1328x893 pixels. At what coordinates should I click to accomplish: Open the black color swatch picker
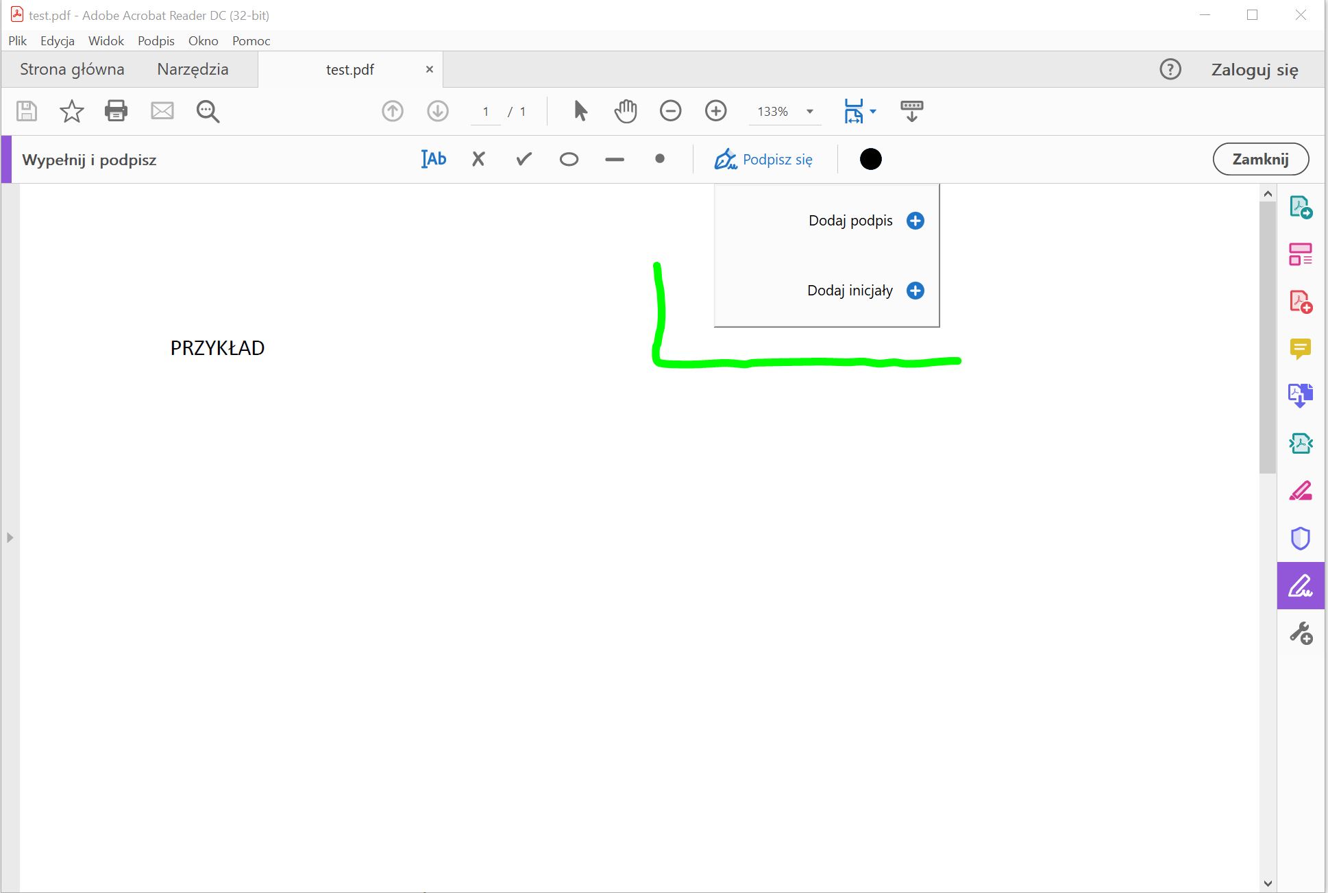point(870,159)
